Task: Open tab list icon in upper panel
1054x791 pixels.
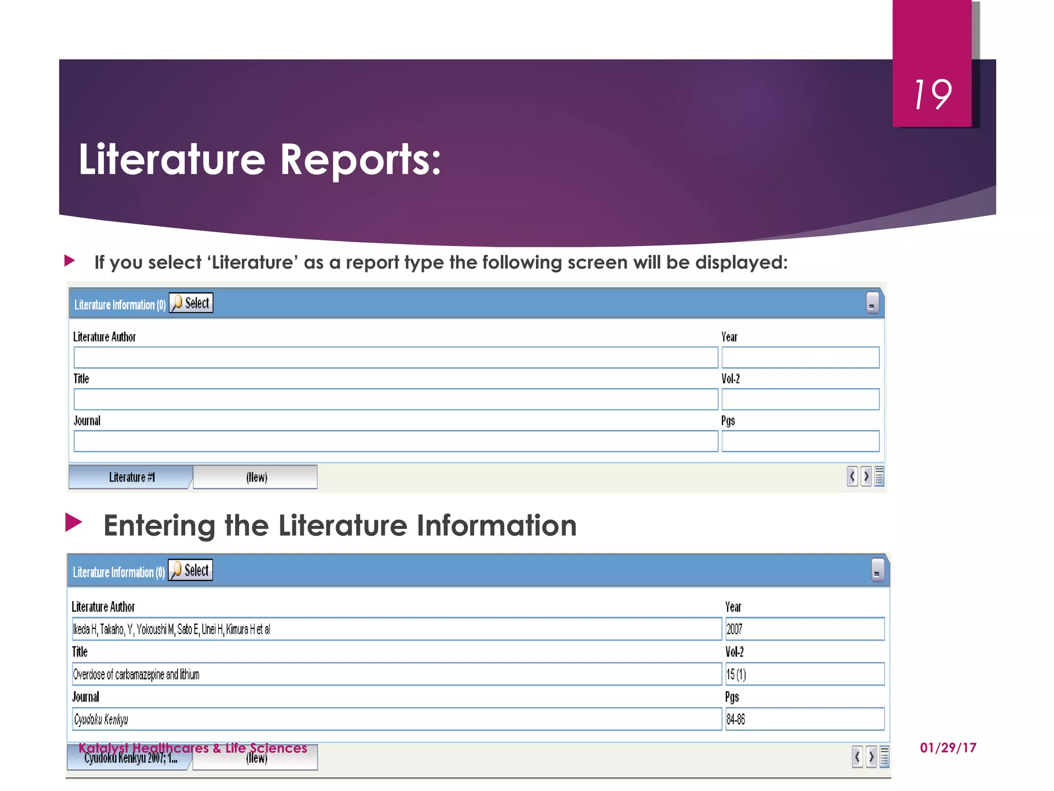Action: tap(879, 476)
